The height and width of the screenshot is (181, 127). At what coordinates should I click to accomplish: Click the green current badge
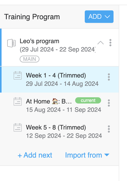click(88, 100)
